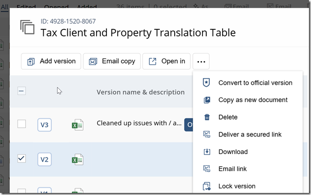Click the stacked documents icon by title
The image size is (311, 195).
[27, 27]
